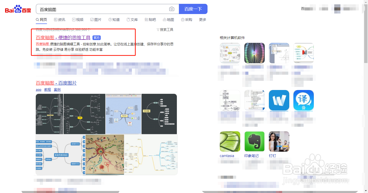This screenshot has width=368, height=193.
Task: Open the light blue mind map thumbnail
Action: pyautogui.click(x=123, y=114)
